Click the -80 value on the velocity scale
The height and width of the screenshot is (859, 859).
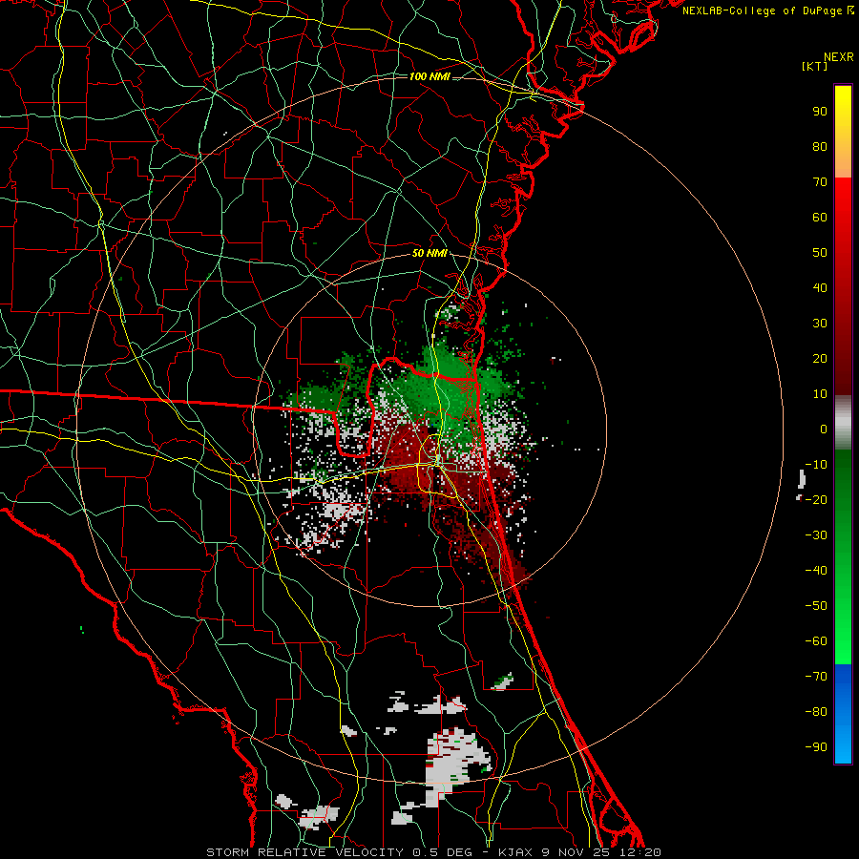816,712
